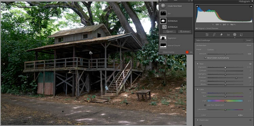Collapse the Tone section triangle
254x126 pixels.
tap(198, 64)
